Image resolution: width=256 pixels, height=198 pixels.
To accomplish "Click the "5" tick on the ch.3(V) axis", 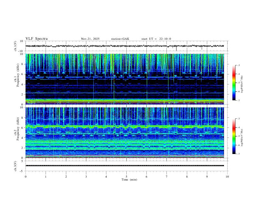I will coord(22,161).
